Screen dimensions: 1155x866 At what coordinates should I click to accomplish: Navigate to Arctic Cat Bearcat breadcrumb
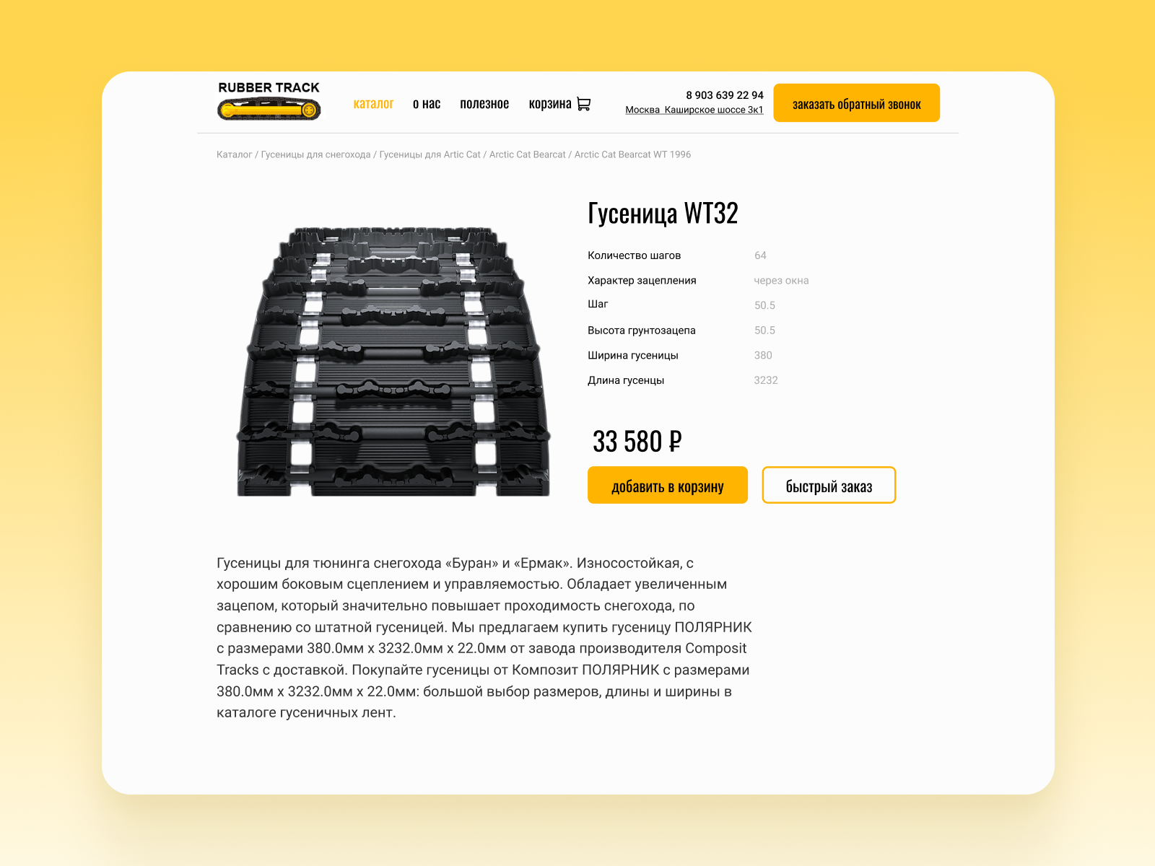pos(528,154)
